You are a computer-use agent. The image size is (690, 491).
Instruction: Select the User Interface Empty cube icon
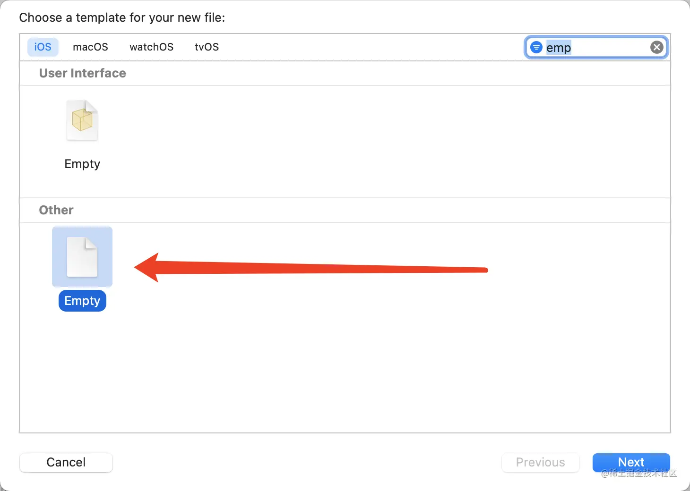point(82,120)
